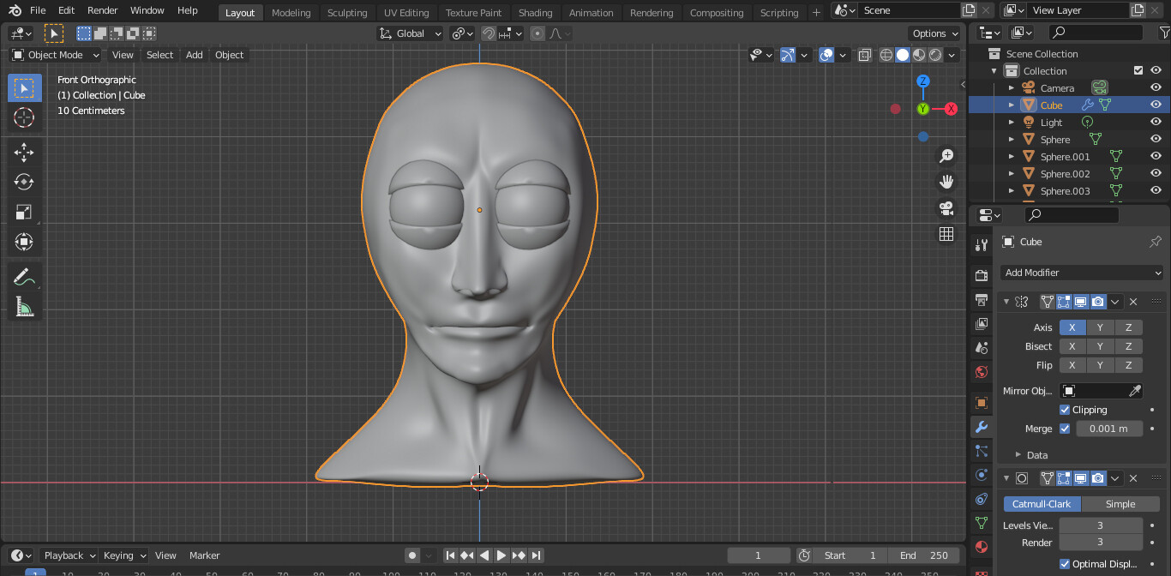Open the Add Modifier dropdown

click(1080, 272)
